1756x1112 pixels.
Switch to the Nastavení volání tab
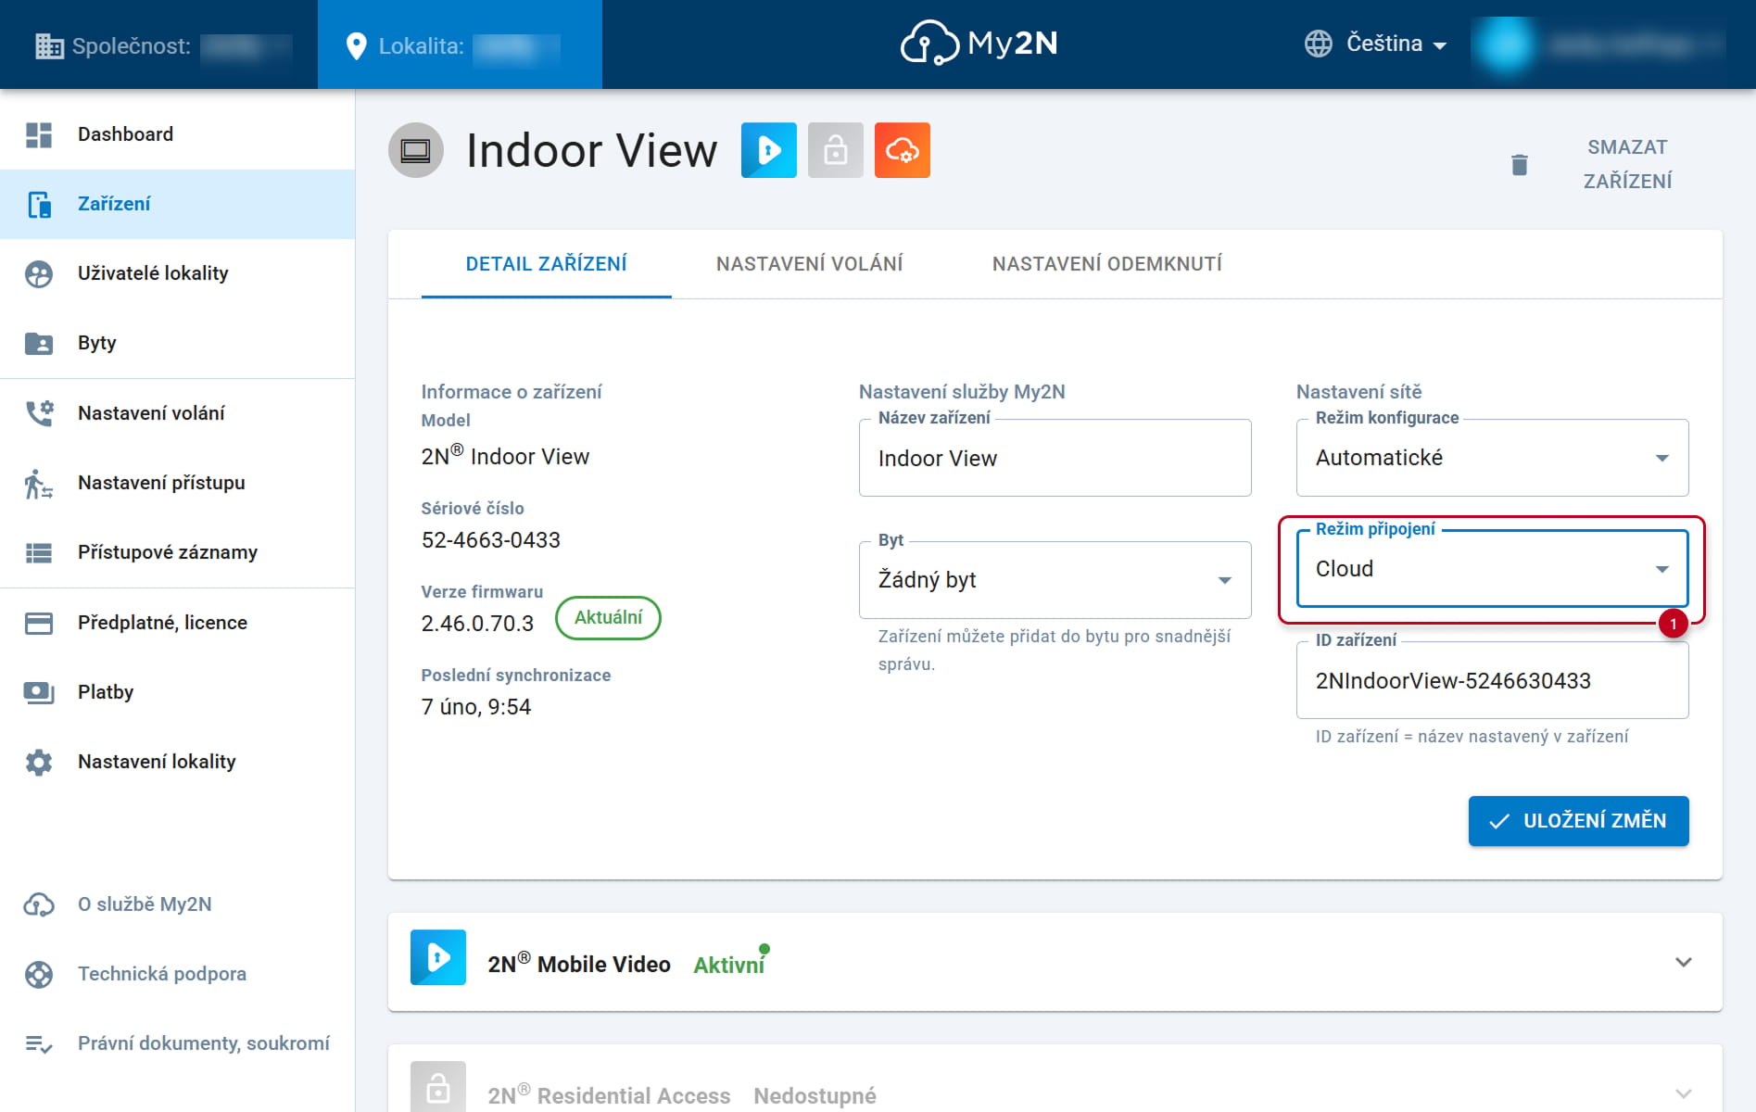pos(810,264)
